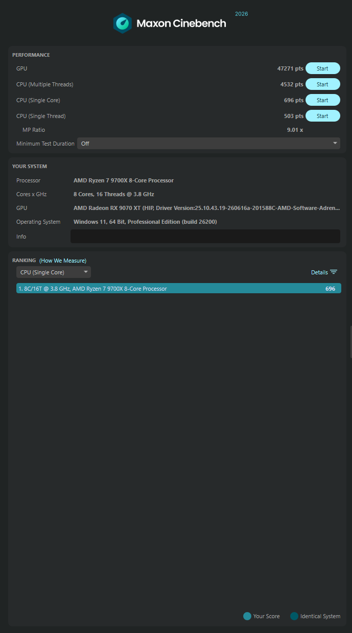The width and height of the screenshot is (352, 633).
Task: Click the AMD Radeon RX 9070 XT text
Action: pos(207,208)
